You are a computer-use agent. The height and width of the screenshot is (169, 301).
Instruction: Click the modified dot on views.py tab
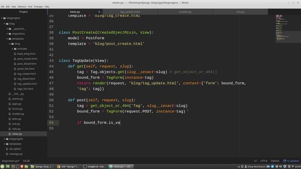99,12
